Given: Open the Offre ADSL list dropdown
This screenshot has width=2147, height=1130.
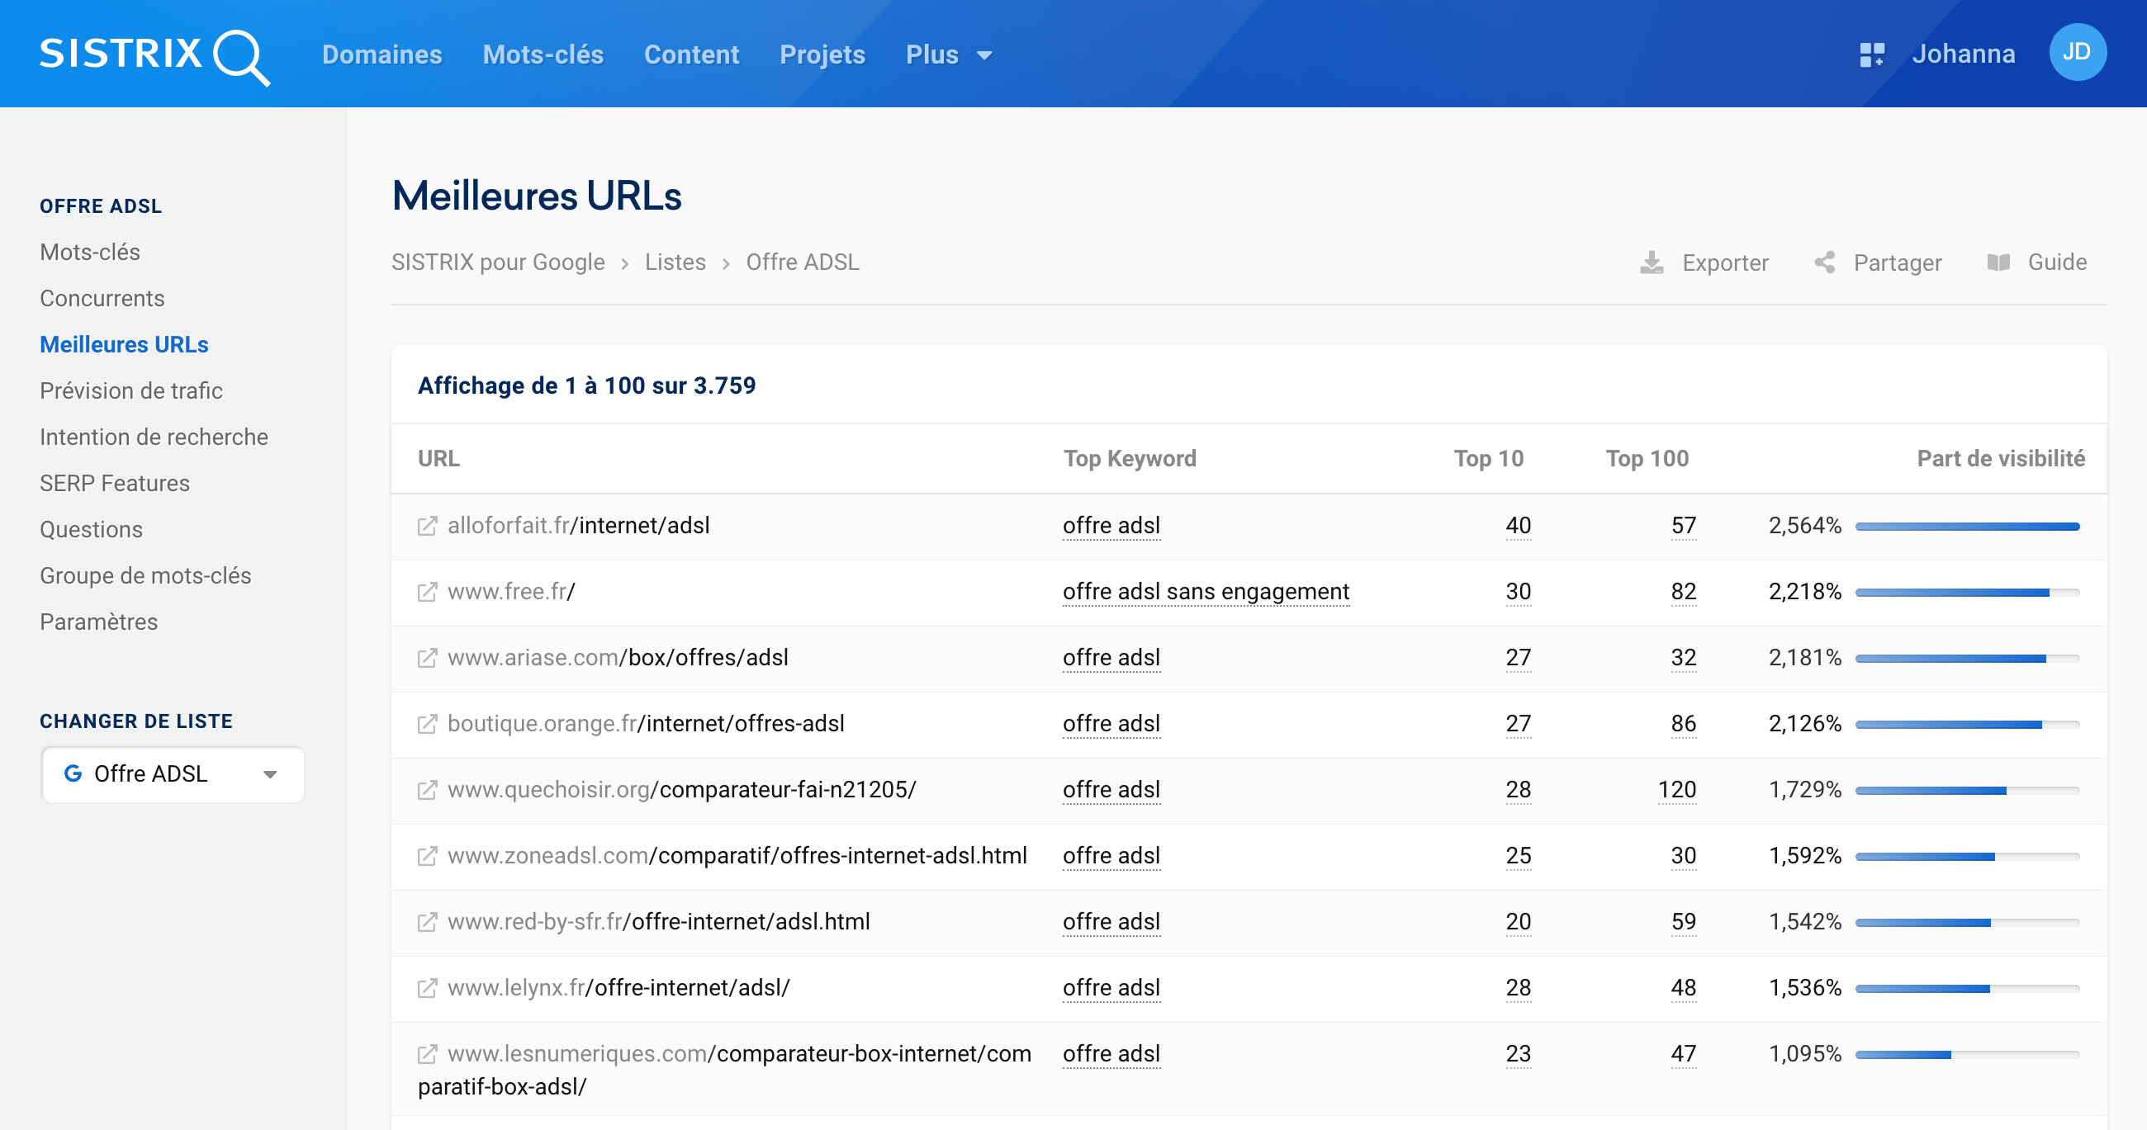Looking at the screenshot, I should pos(173,774).
